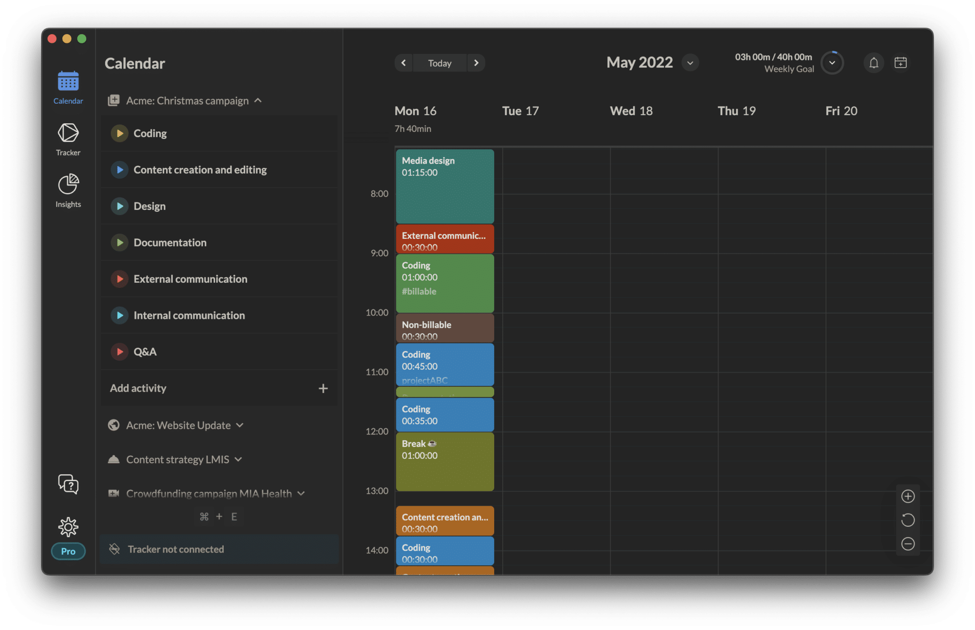Open the help chat icon
This screenshot has height=630, width=975.
point(68,484)
